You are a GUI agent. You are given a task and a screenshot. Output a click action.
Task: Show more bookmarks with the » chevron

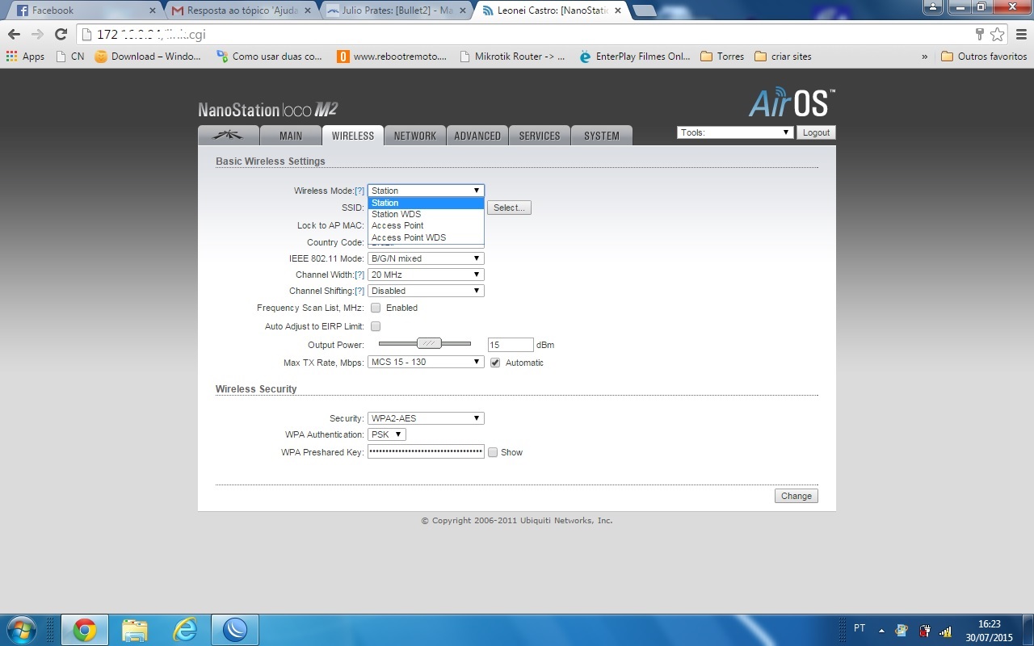tap(925, 57)
